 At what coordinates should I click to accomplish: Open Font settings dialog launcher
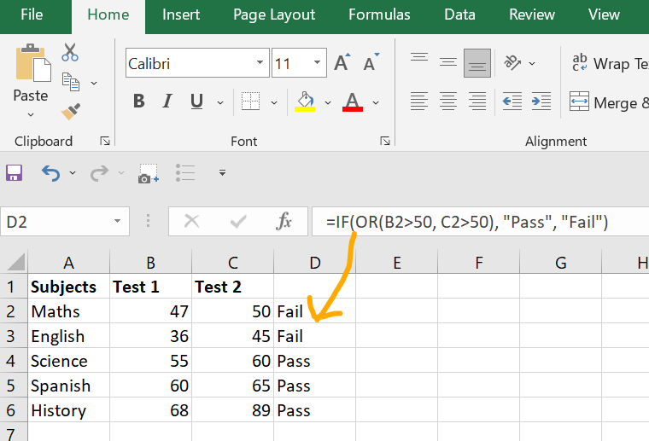385,142
